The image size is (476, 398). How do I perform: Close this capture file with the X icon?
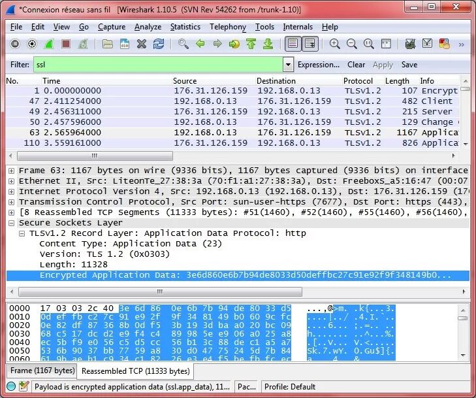142,44
